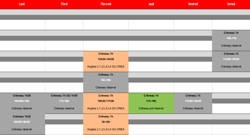Click Vendredi 17h30-18h30 reserved slot
Screen dimensions: 250x135
coord(193,103)
